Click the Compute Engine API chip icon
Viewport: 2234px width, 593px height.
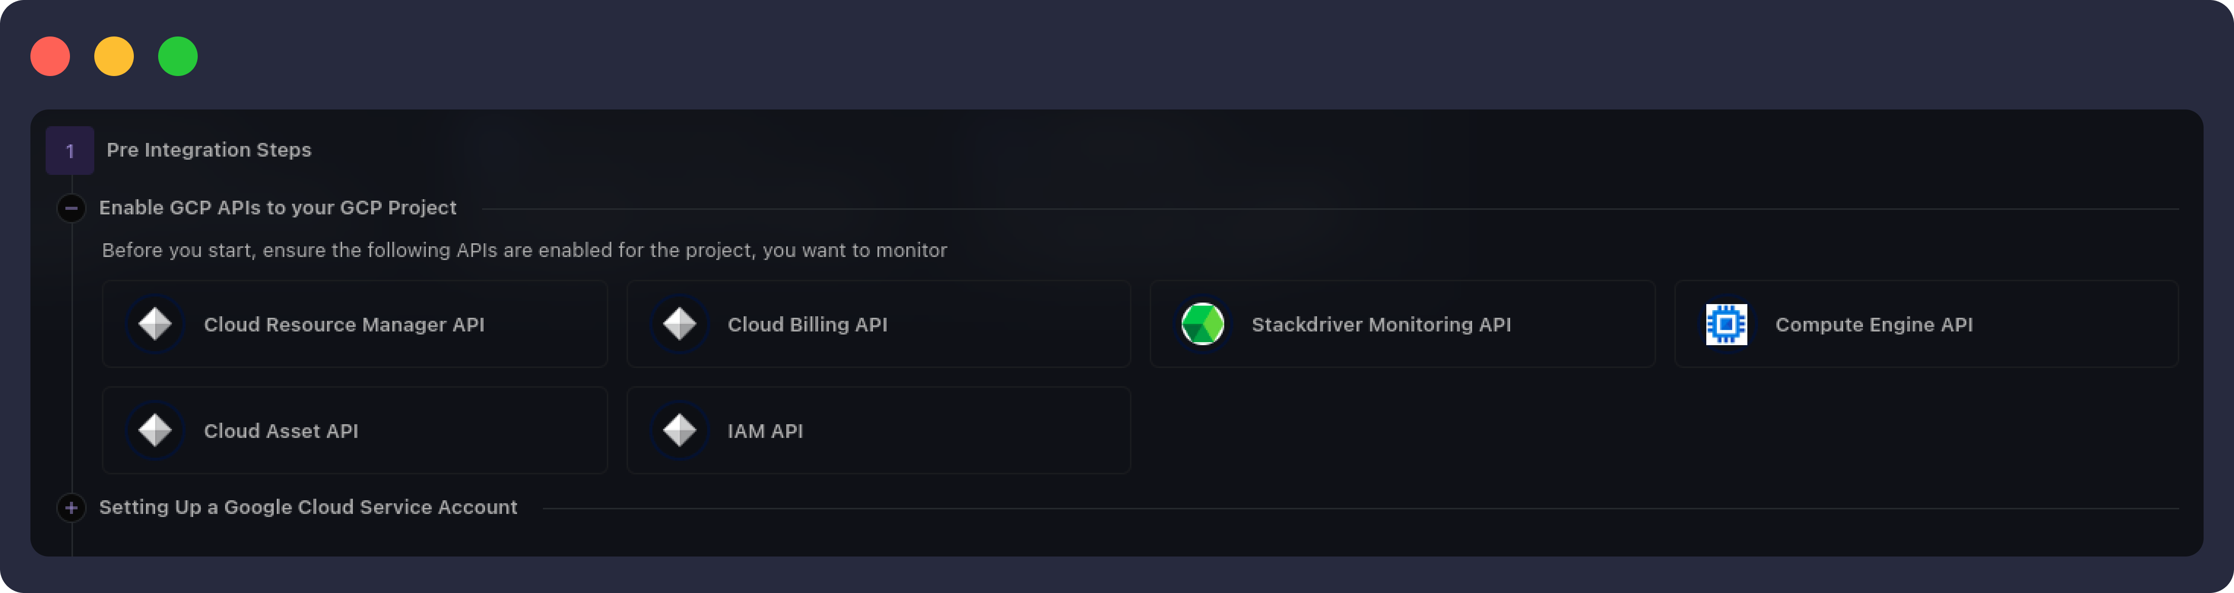pyautogui.click(x=1727, y=324)
